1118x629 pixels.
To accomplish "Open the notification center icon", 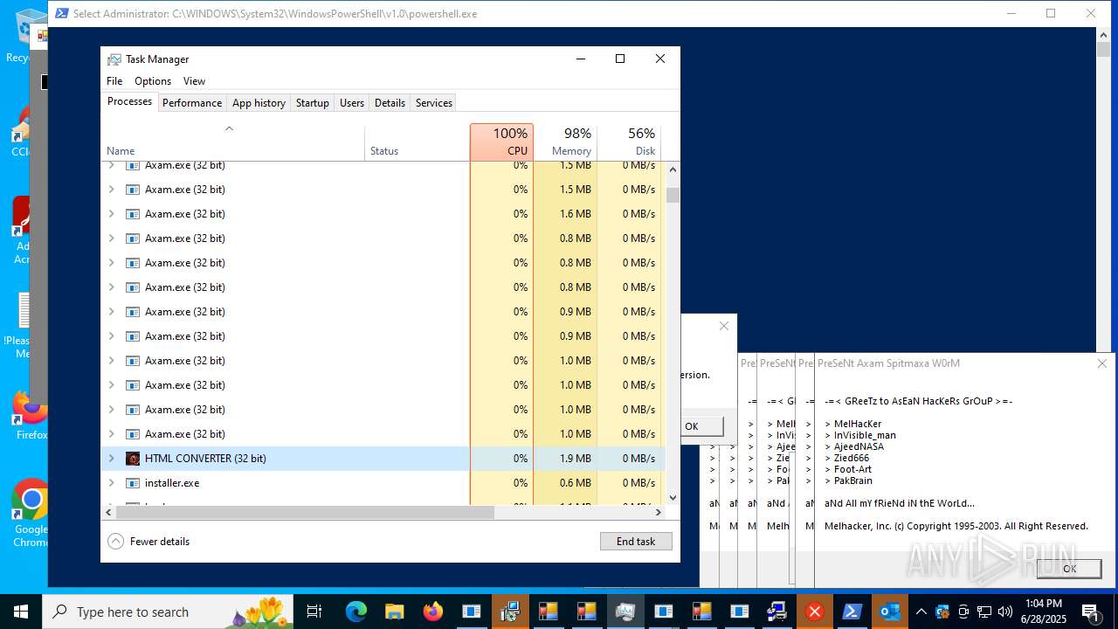I will [1090, 612].
